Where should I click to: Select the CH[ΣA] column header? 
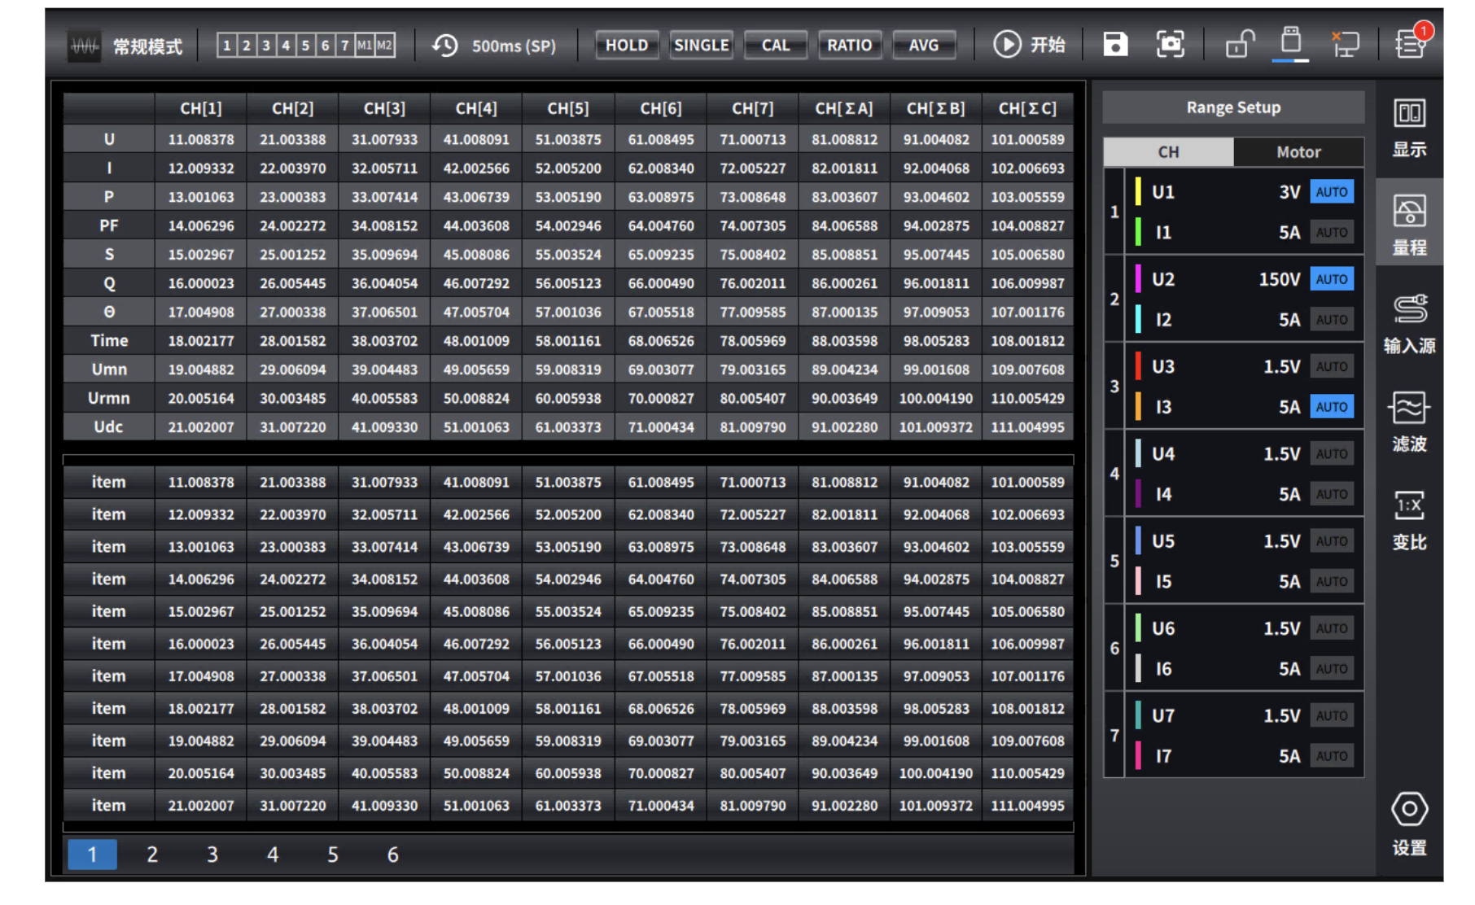pyautogui.click(x=844, y=108)
